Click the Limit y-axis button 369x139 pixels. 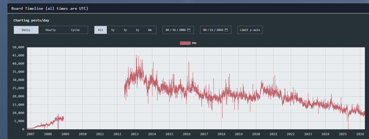(x=250, y=30)
